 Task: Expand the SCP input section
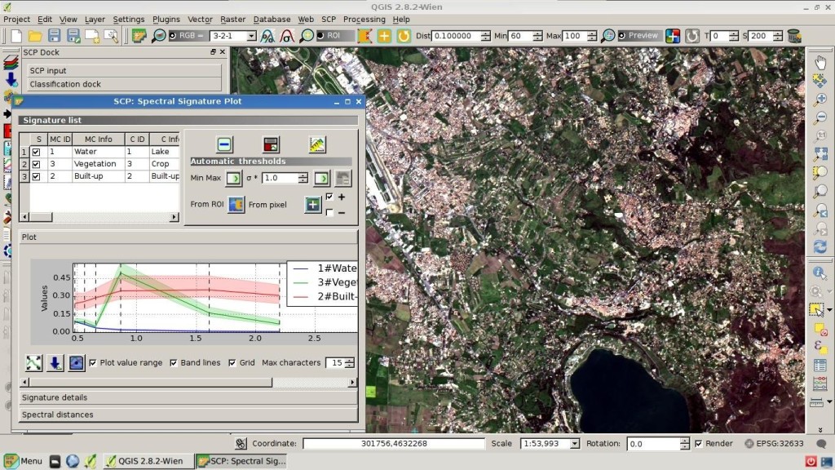(x=125, y=70)
